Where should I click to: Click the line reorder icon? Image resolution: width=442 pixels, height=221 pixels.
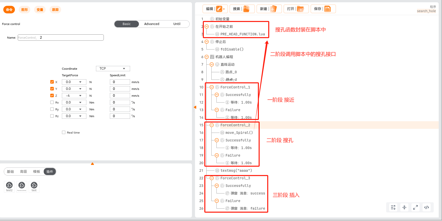coord(393,207)
